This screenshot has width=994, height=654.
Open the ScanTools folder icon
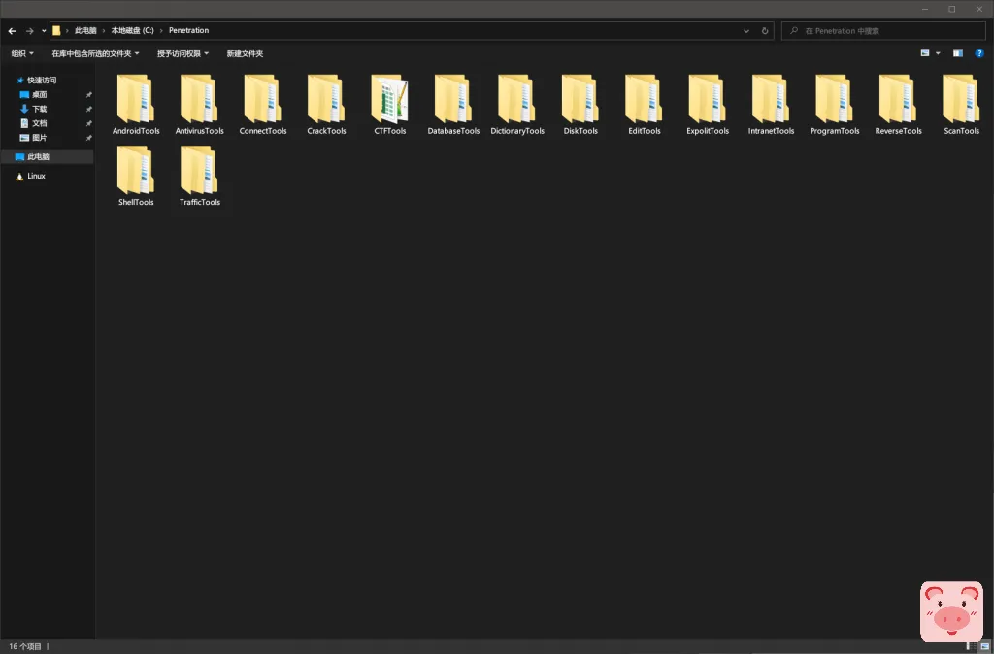point(961,98)
